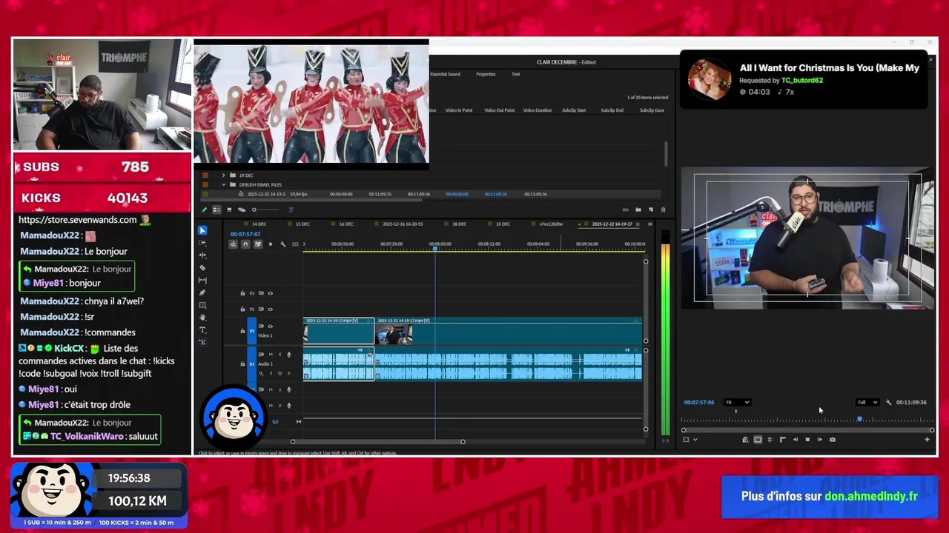This screenshot has width=949, height=533.
Task: Open dropdown beside the safe margins button
Action: (x=695, y=440)
